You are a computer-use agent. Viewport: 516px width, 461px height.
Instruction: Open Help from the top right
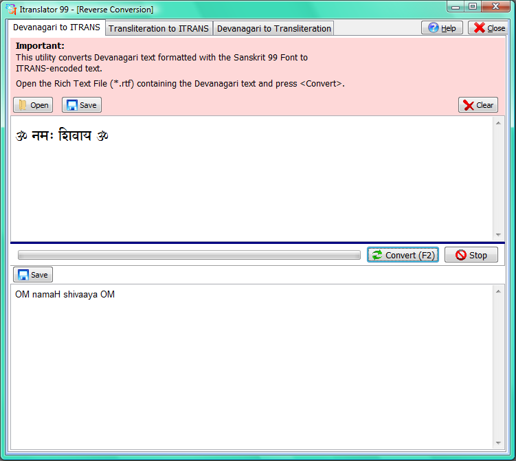pyautogui.click(x=442, y=28)
